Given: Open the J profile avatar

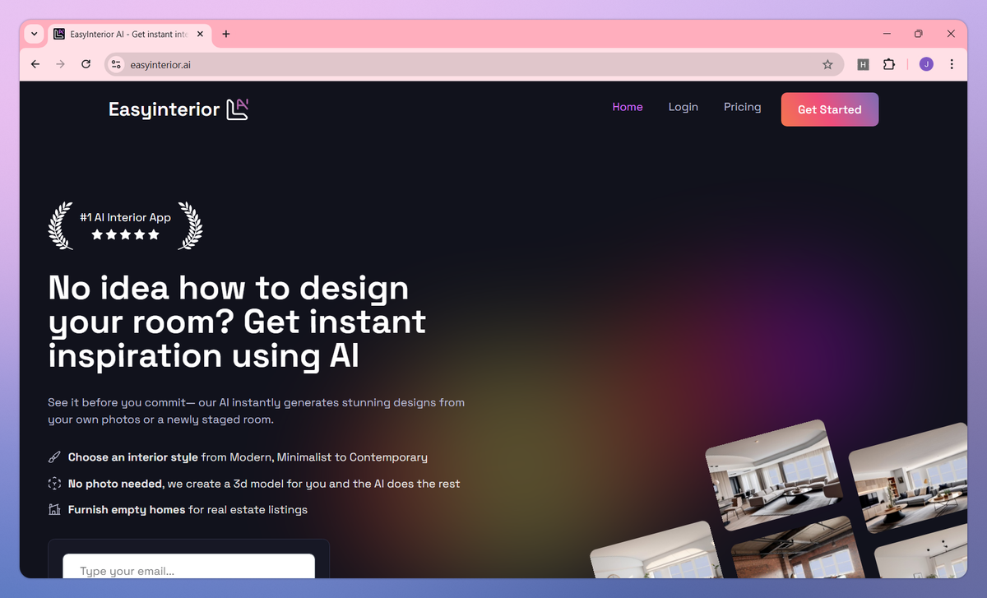Looking at the screenshot, I should [x=926, y=64].
